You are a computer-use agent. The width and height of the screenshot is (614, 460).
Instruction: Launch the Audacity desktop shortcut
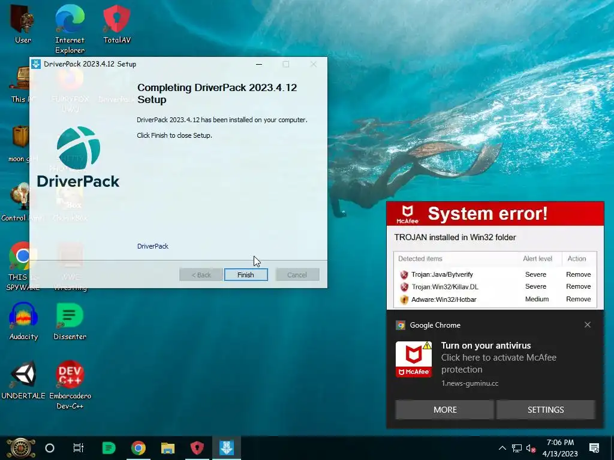(23, 322)
